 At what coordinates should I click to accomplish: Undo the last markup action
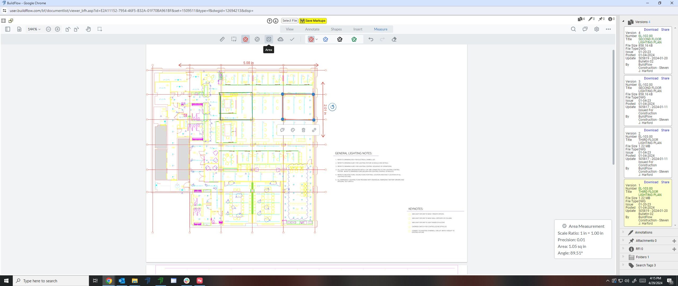(x=371, y=39)
